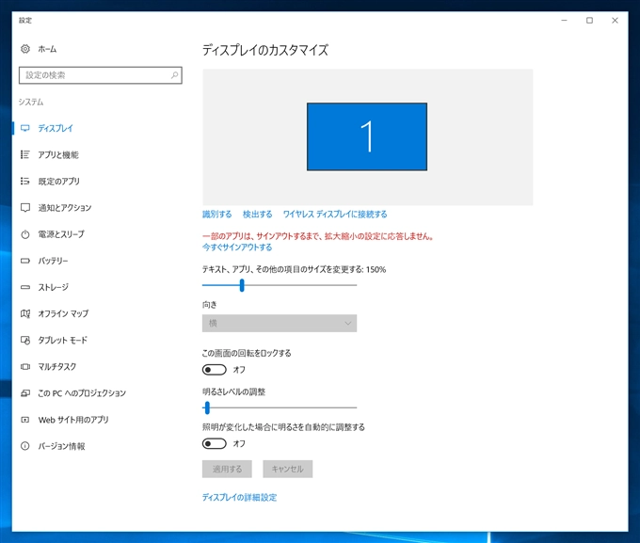Click the 通知とアクション speech bubble icon
The height and width of the screenshot is (543, 640).
click(25, 208)
